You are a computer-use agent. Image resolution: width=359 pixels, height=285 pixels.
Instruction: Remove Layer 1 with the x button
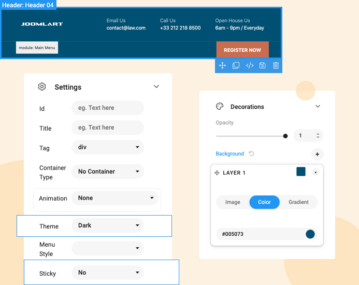coord(315,172)
